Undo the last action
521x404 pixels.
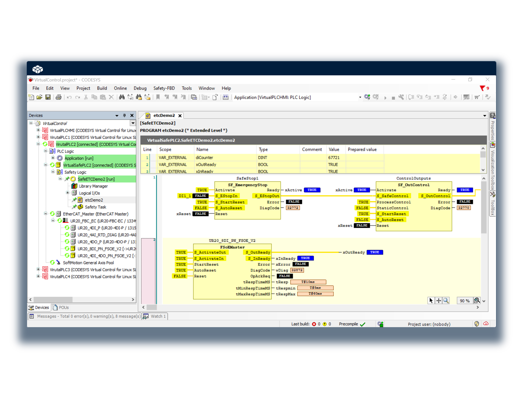pos(69,97)
